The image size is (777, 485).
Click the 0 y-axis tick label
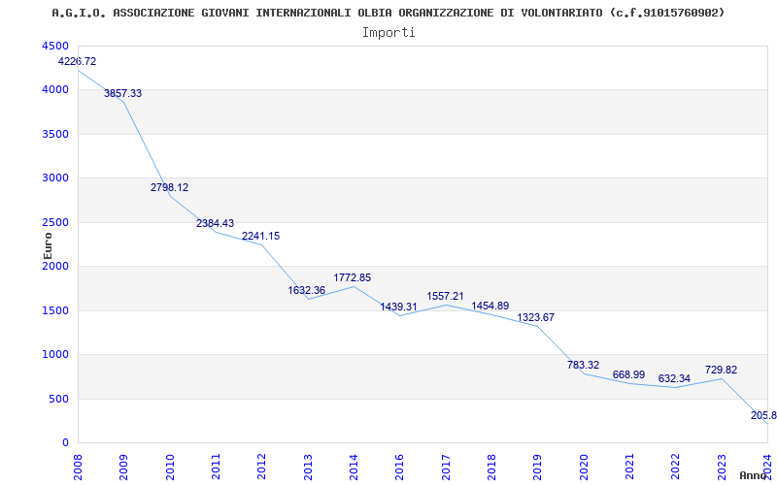[x=65, y=442]
